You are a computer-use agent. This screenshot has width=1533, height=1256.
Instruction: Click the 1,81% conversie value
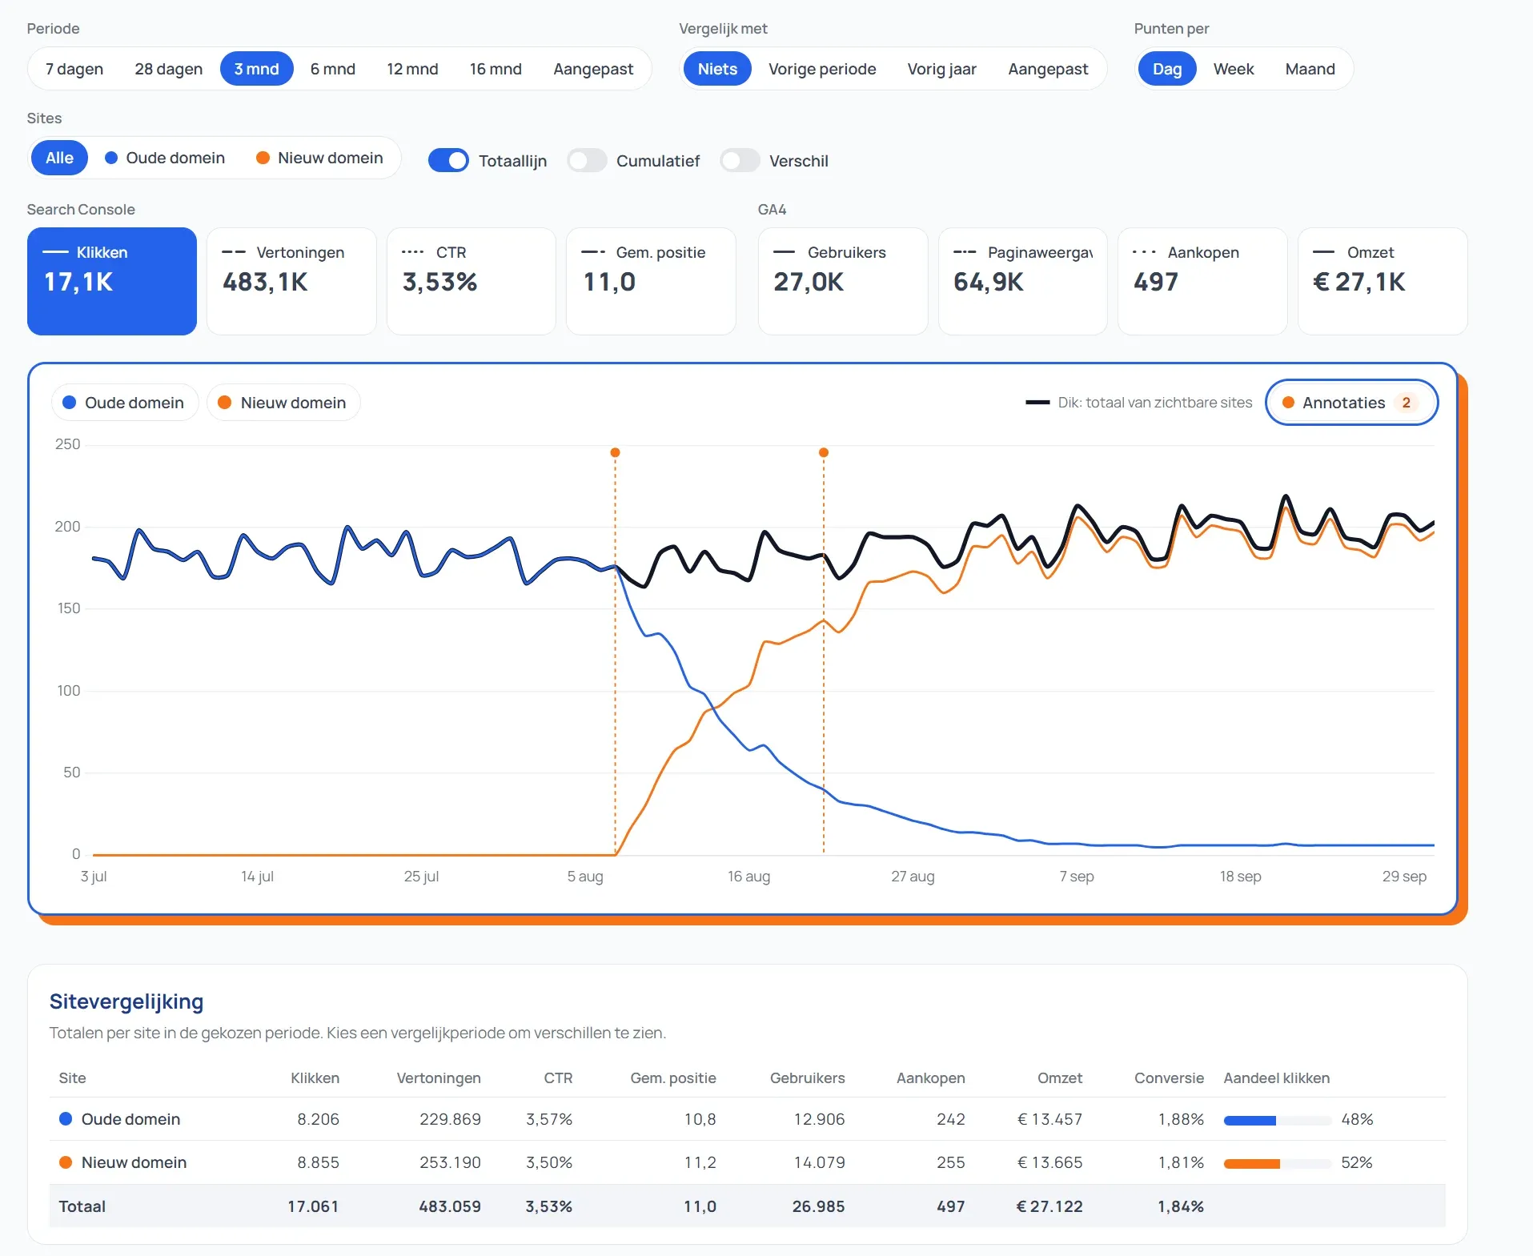[x=1181, y=1162]
